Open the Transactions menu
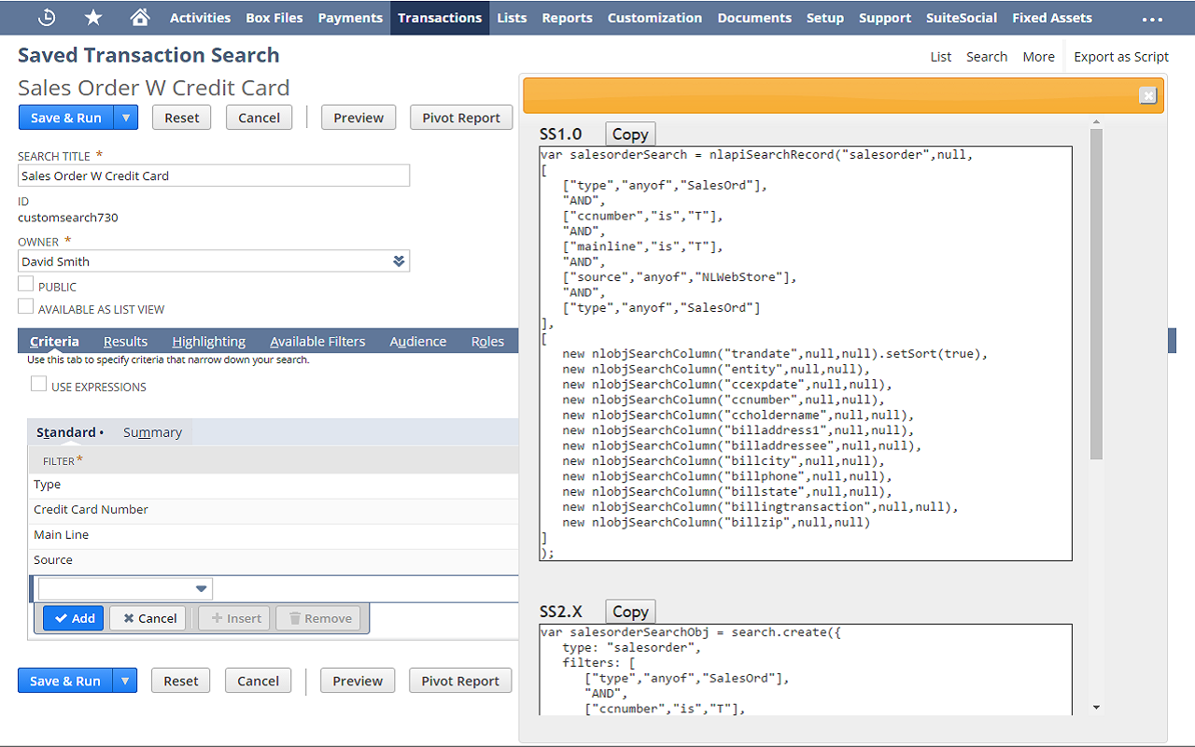 click(440, 17)
